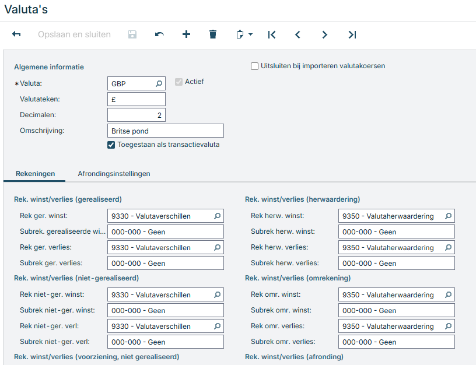Image resolution: width=476 pixels, height=365 pixels.
Task: Jump to the last record
Action: (x=352, y=34)
